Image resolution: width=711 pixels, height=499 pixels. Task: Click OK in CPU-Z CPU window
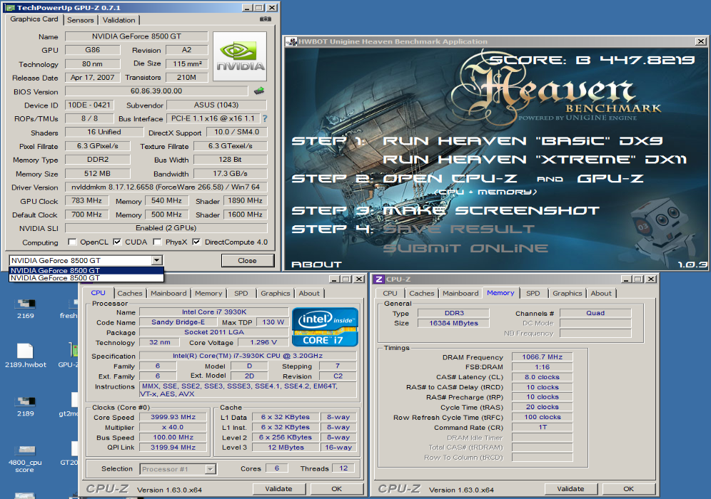click(x=336, y=489)
